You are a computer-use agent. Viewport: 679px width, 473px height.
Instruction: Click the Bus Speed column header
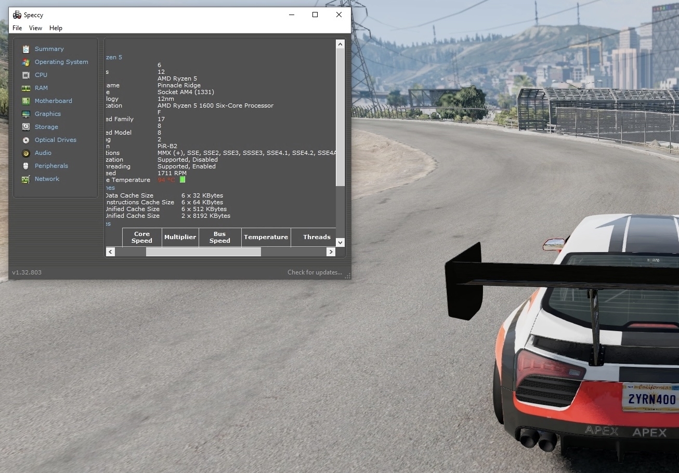tap(219, 237)
